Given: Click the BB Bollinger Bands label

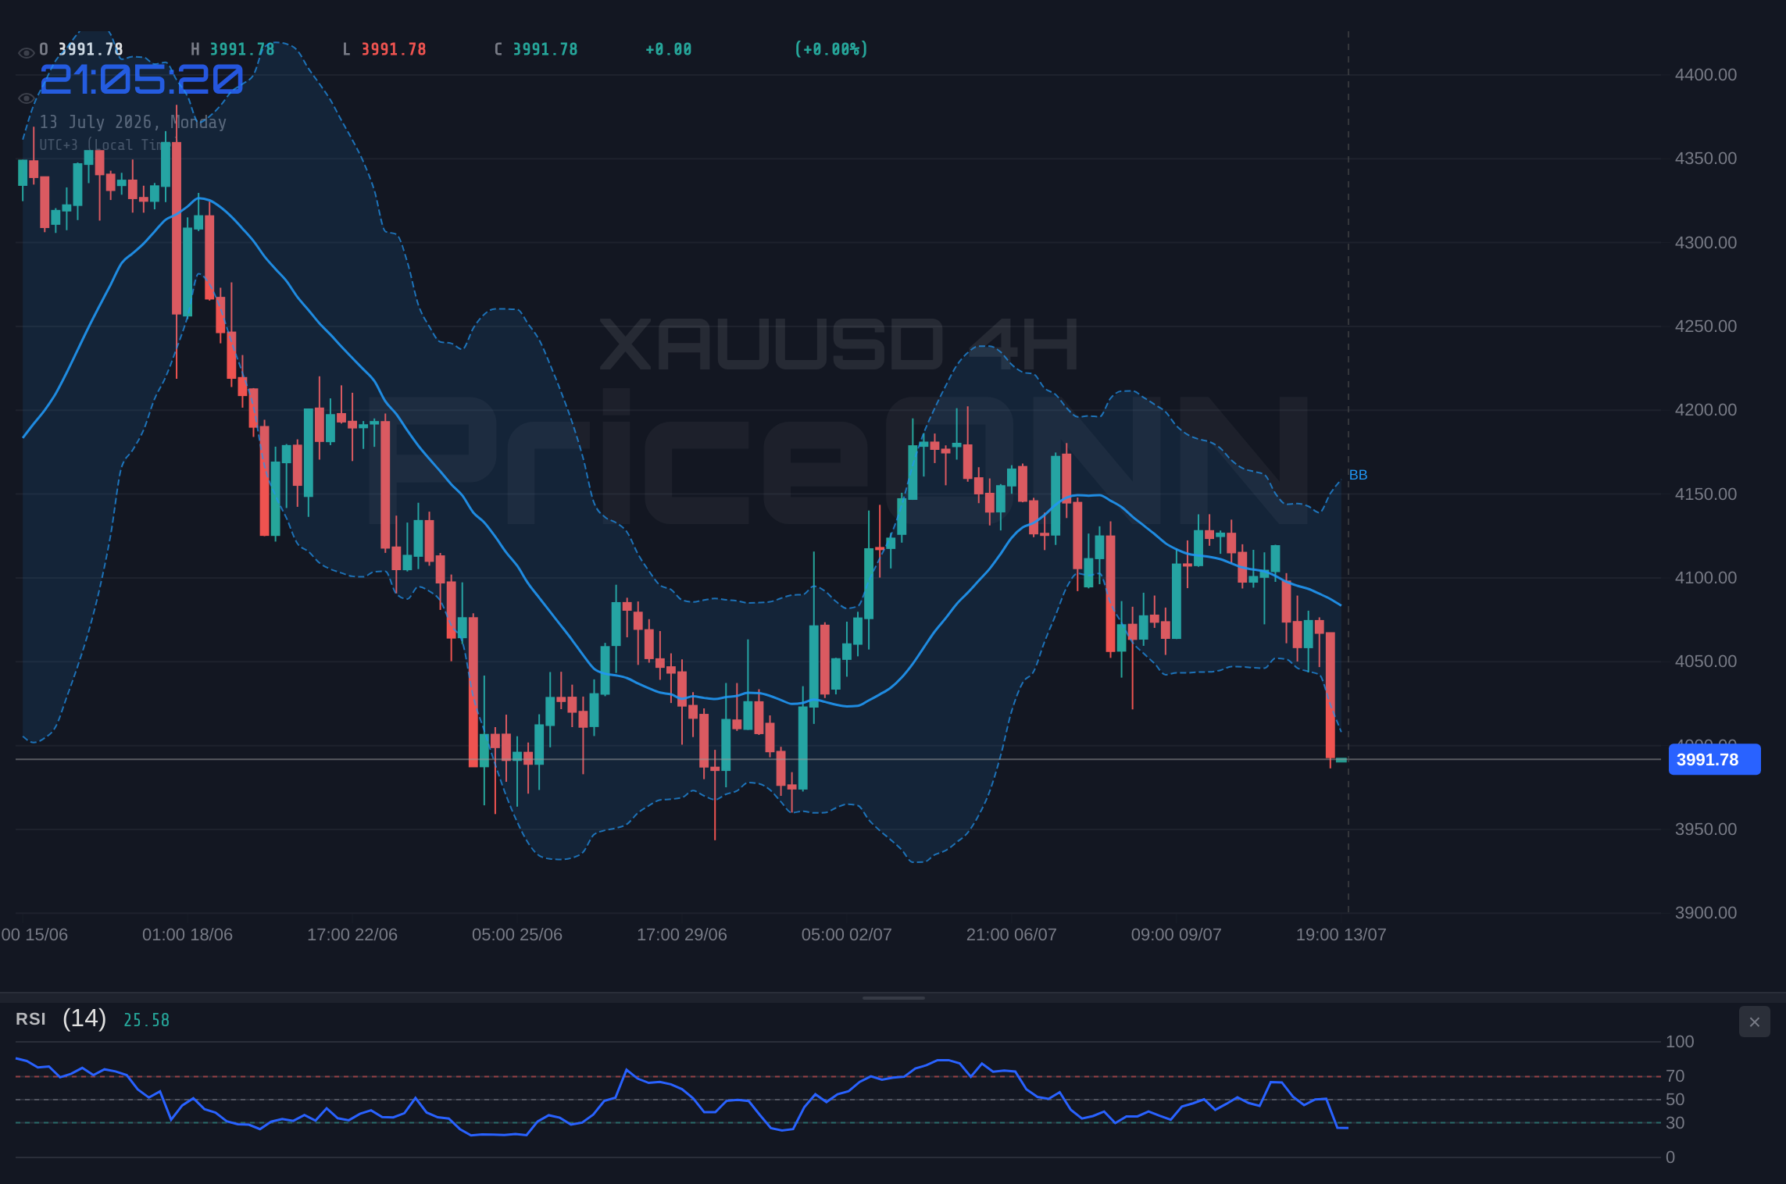Looking at the screenshot, I should pos(1358,475).
